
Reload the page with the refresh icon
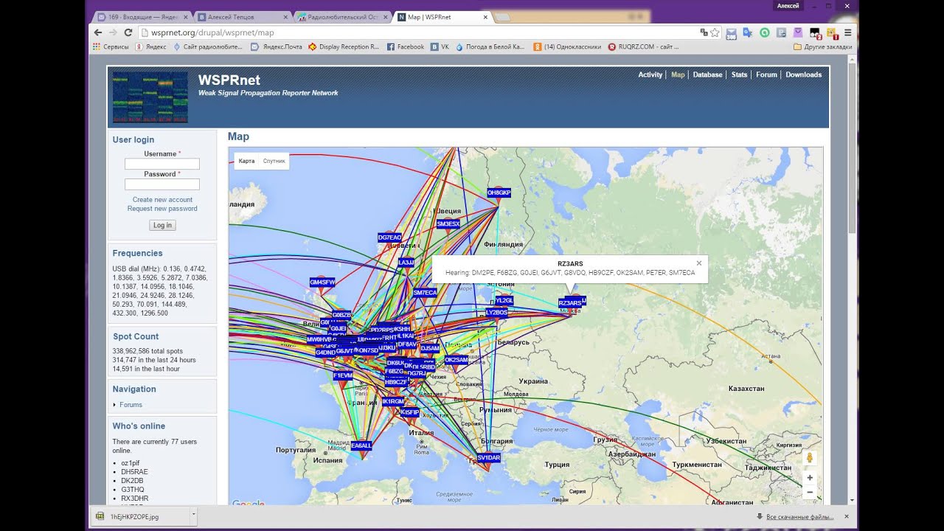click(128, 32)
